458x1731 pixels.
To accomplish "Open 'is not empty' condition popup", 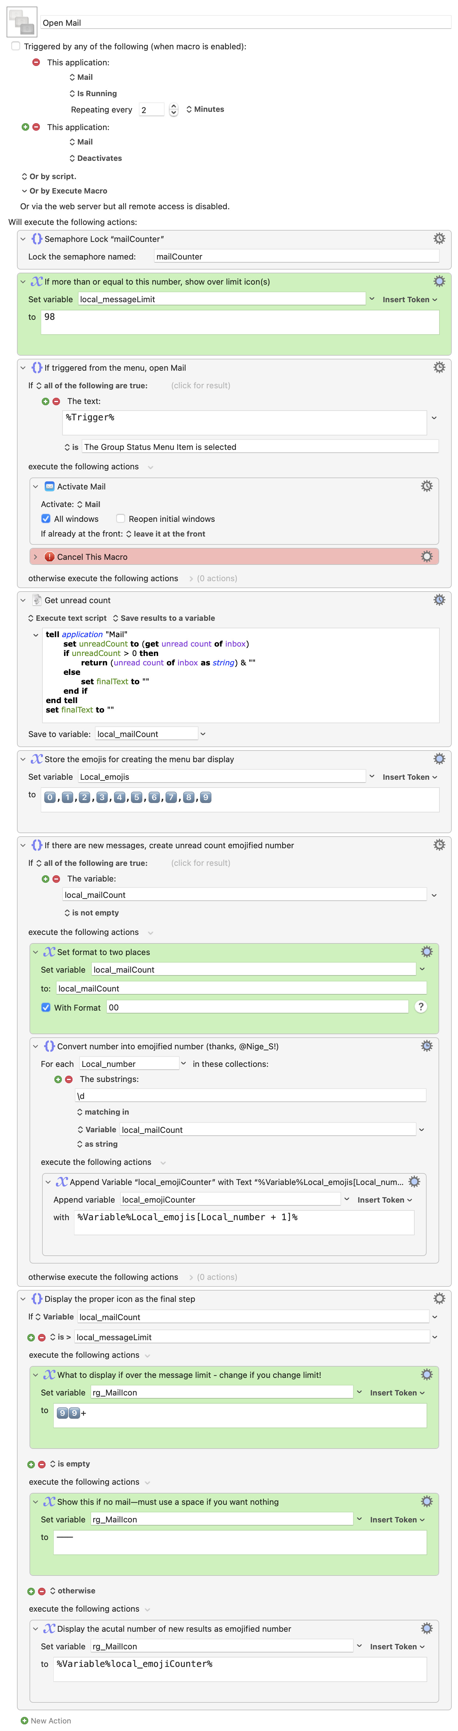I will click(x=91, y=913).
